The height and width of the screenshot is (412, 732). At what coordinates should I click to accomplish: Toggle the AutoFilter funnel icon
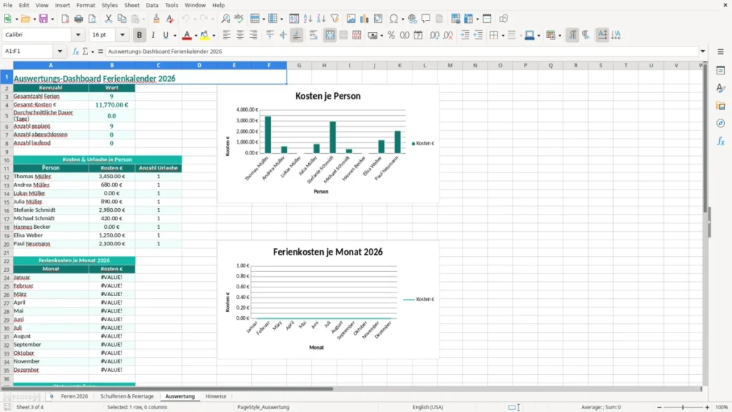coord(335,19)
